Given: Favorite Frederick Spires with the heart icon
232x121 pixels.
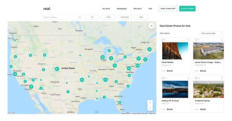Looking at the screenshot, I should click(196, 78).
